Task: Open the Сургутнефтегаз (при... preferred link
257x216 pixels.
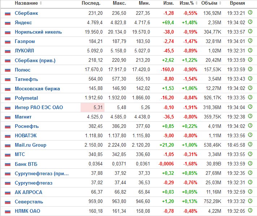Action: click(42, 173)
